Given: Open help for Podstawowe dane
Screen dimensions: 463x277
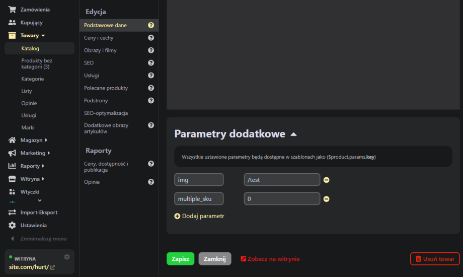Looking at the screenshot, I should pos(151,25).
